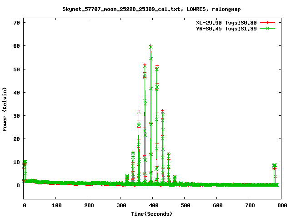
Task: Click x-axis tick label '500'
Action: tap(186, 205)
